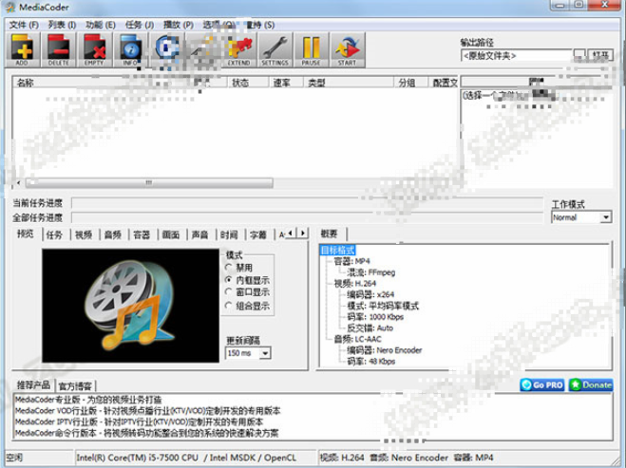The height and width of the screenshot is (468, 626).
Task: Select the 视频: H.264 tree node
Action: (355, 284)
